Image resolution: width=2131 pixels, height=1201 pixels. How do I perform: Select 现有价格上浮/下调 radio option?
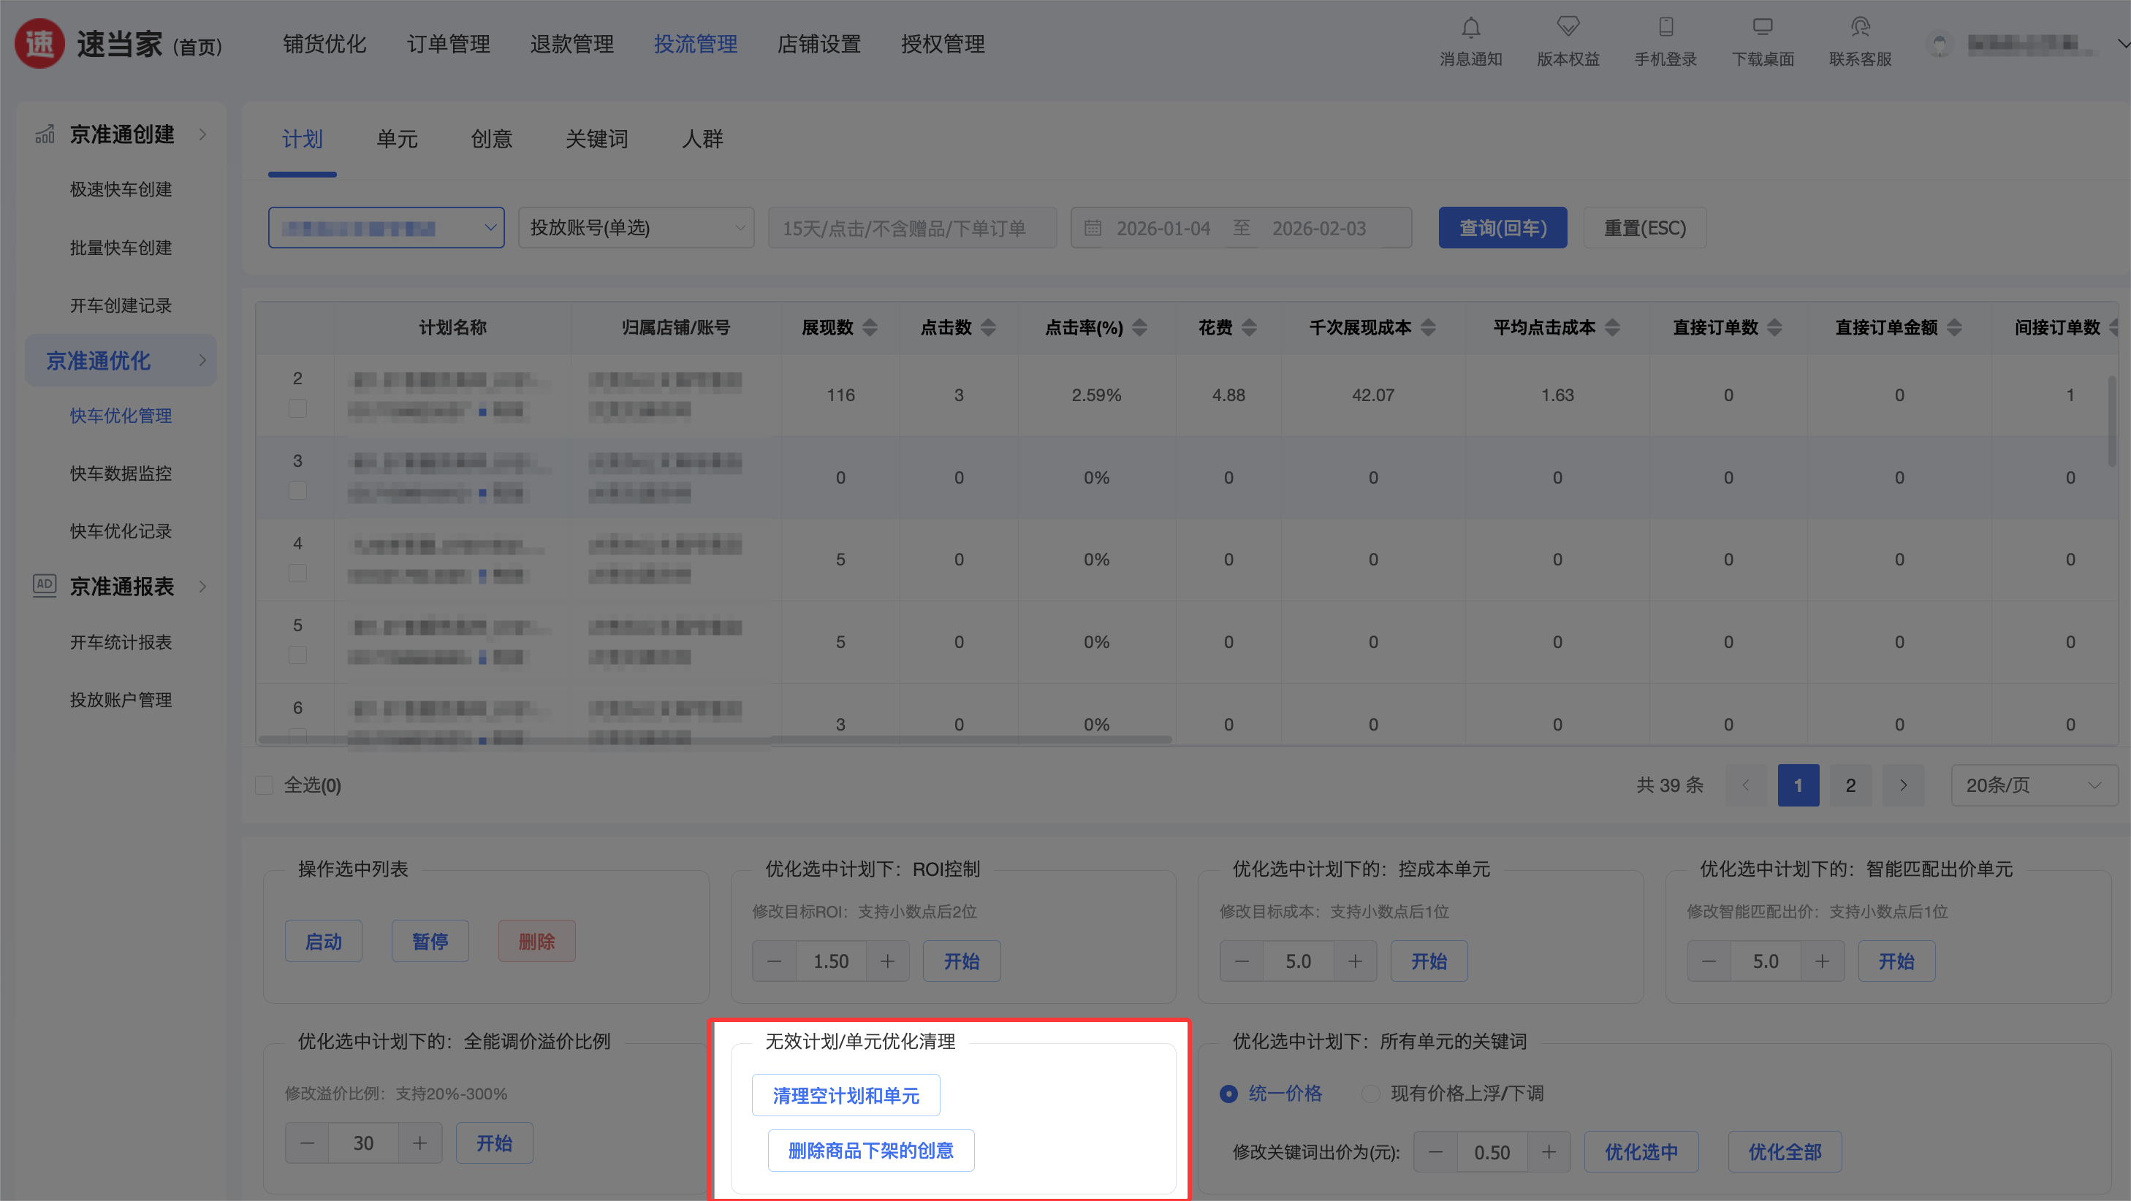(1370, 1094)
